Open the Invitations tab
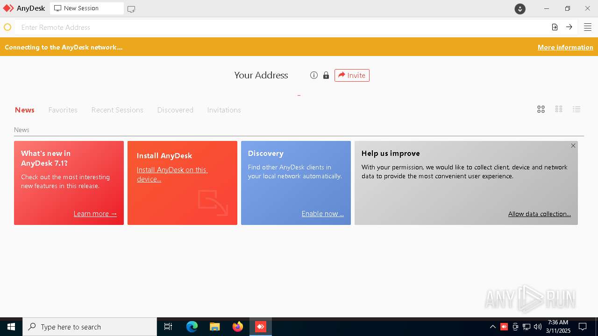 click(224, 110)
